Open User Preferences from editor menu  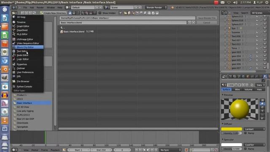click(x=27, y=72)
